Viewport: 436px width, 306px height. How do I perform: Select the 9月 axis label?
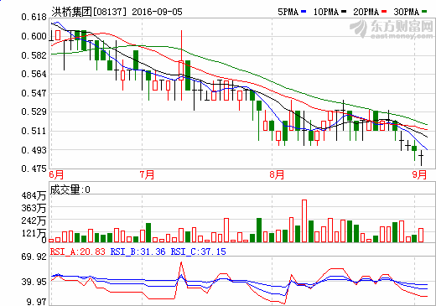[419, 174]
